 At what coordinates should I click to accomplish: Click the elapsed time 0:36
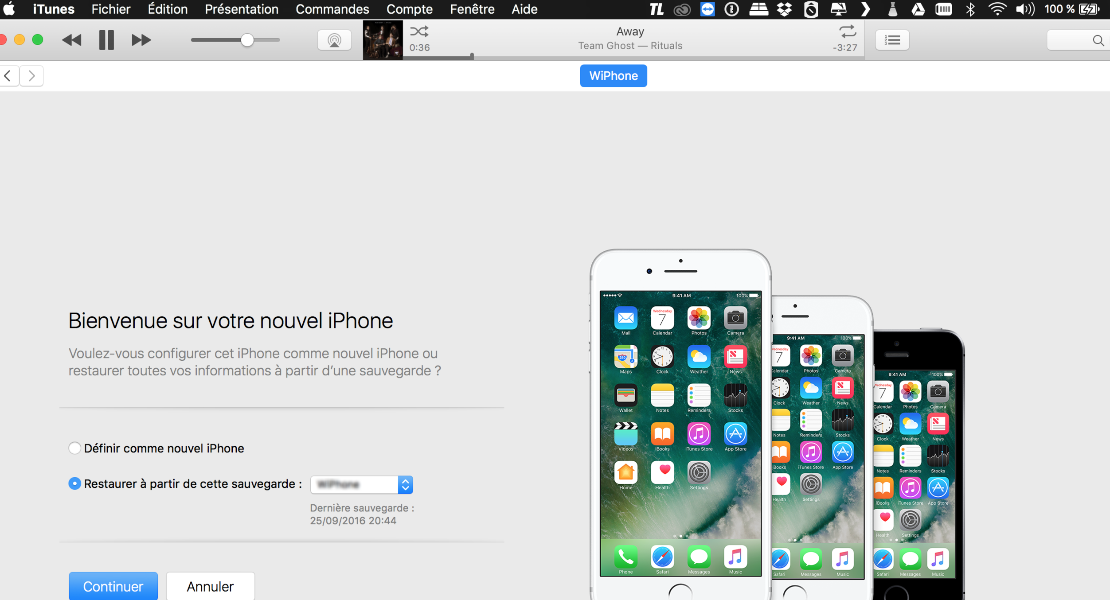(x=419, y=47)
